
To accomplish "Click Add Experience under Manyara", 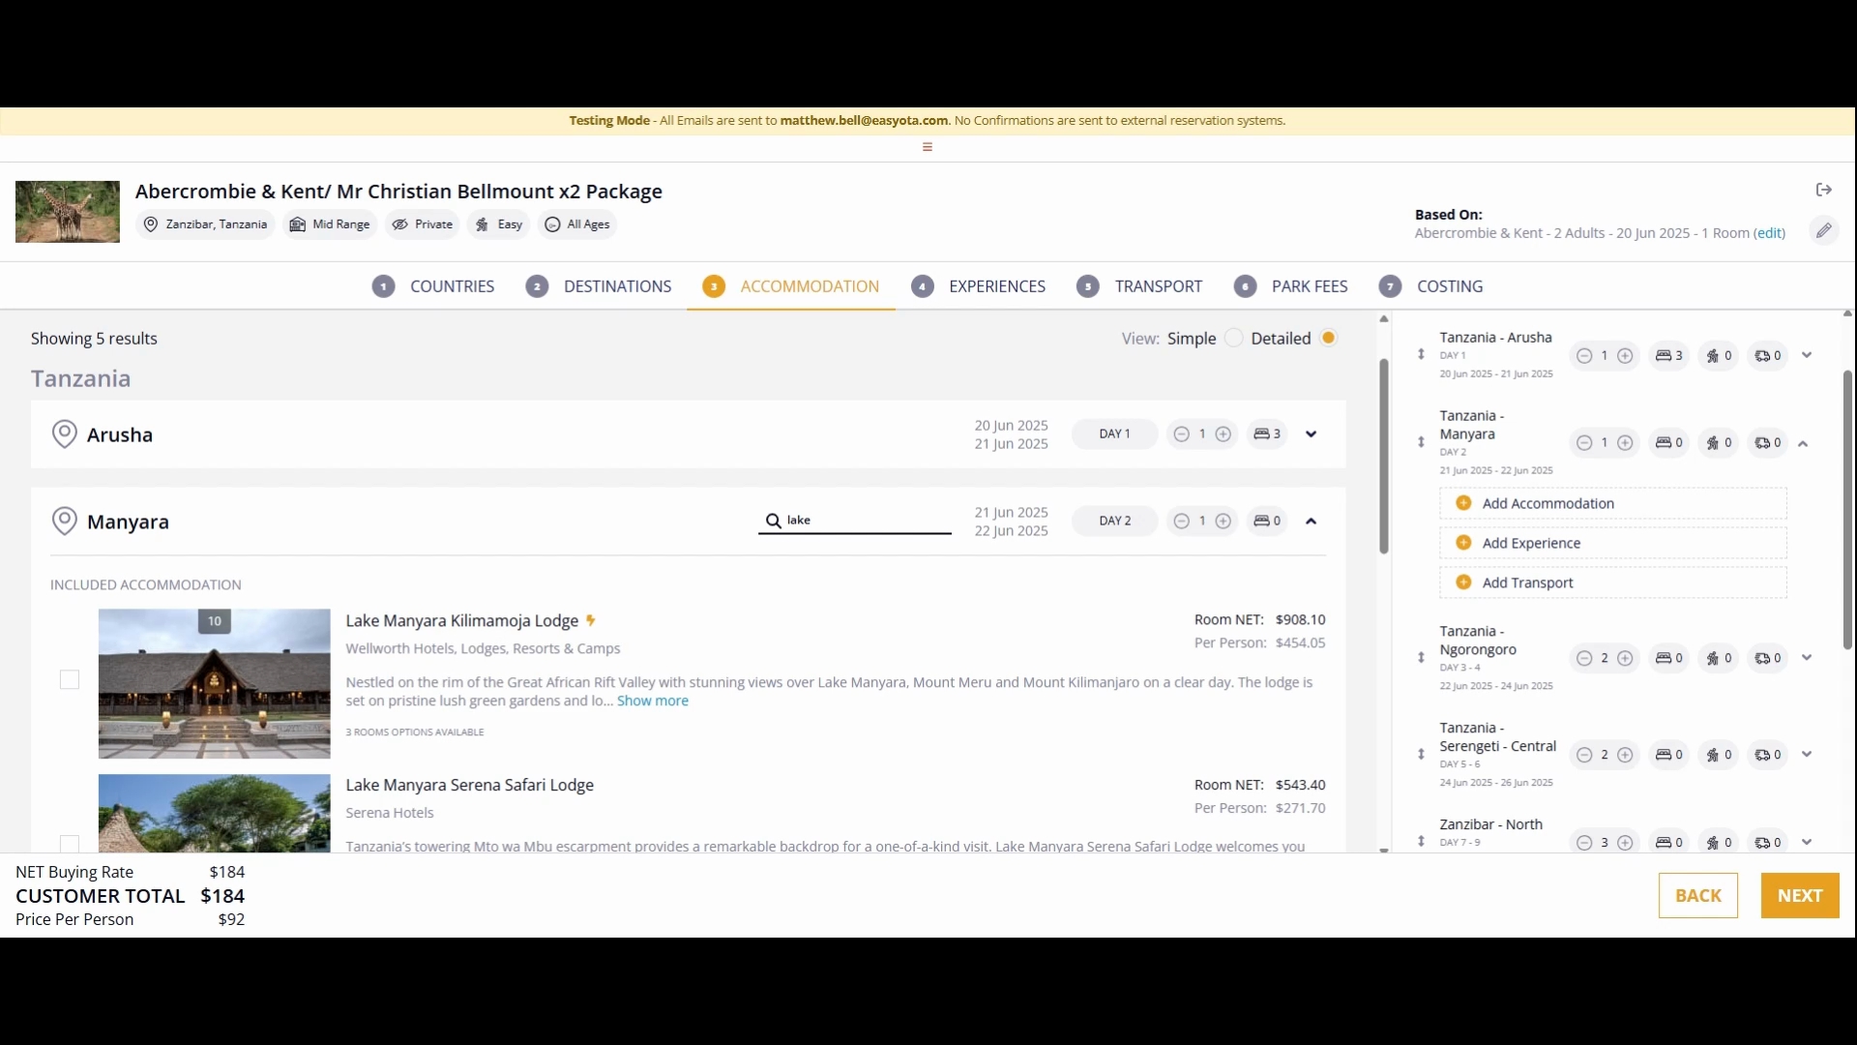I will pyautogui.click(x=1613, y=544).
